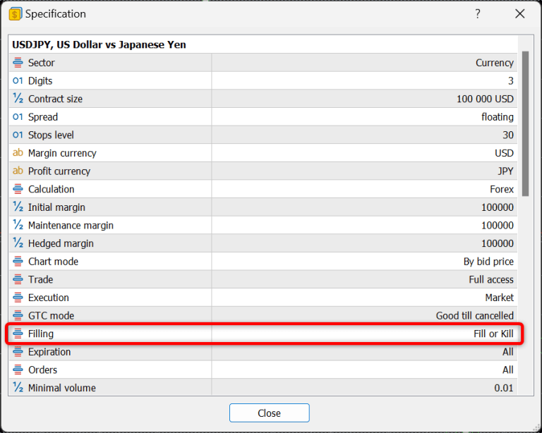Click the Profit currency 'ab' icon
The width and height of the screenshot is (542, 433).
[18, 171]
